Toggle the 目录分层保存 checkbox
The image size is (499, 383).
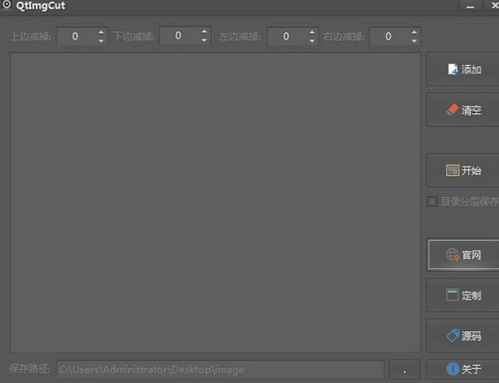(x=432, y=201)
